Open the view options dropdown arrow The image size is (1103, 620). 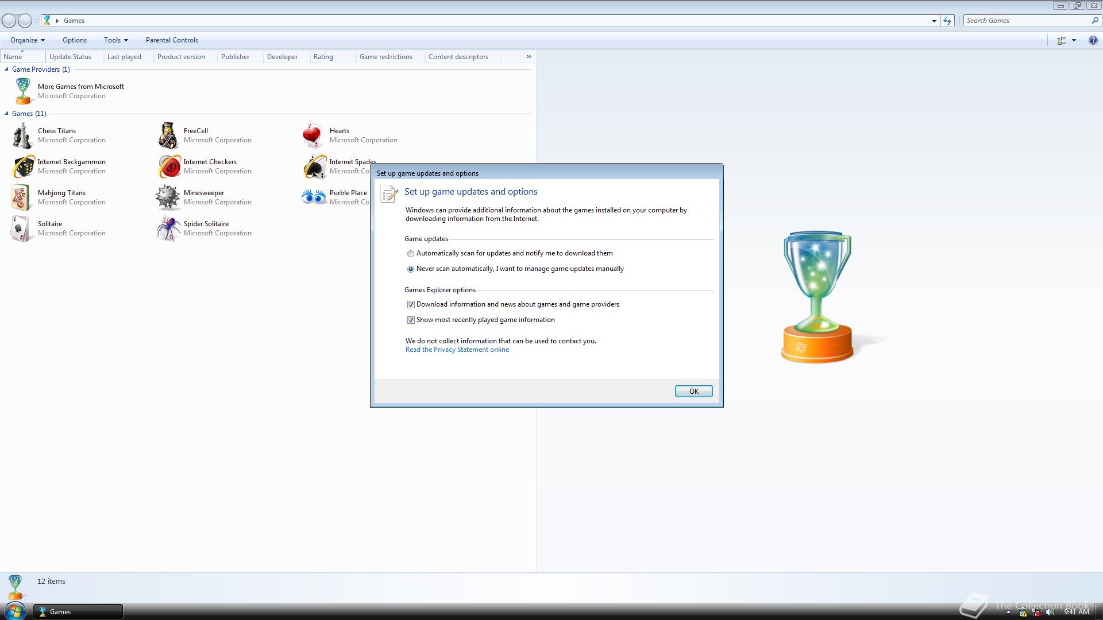(1073, 40)
